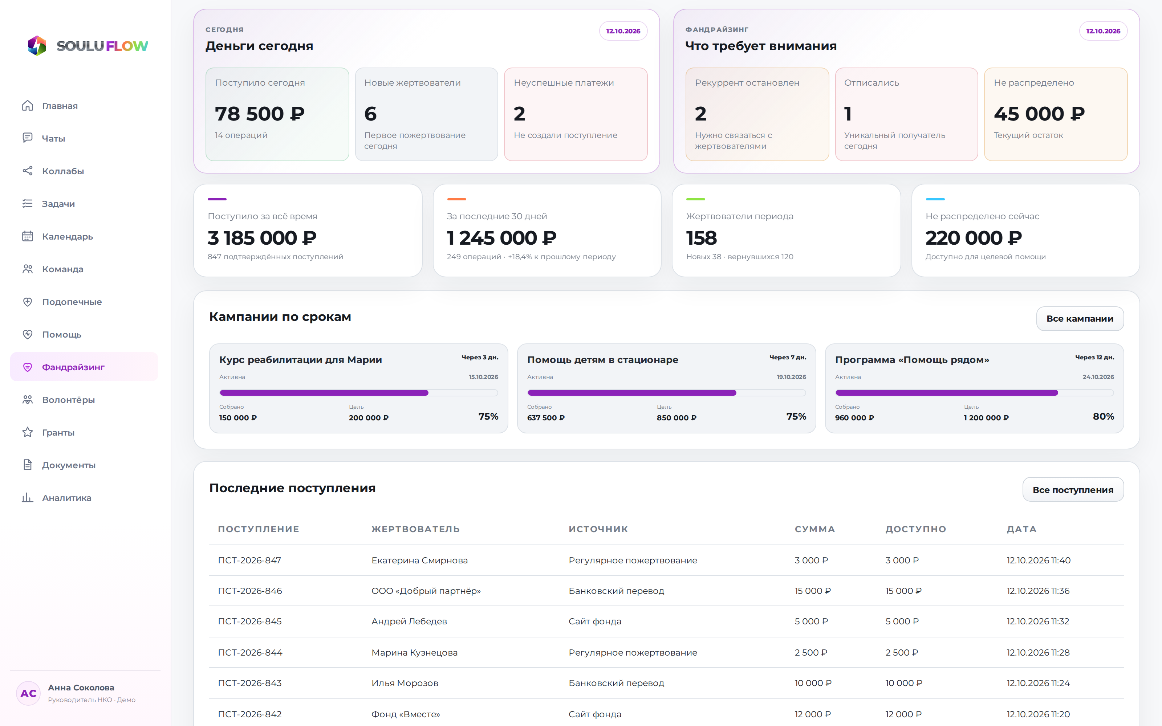This screenshot has width=1162, height=726.
Task: Go to the Документы section
Action: [84, 465]
